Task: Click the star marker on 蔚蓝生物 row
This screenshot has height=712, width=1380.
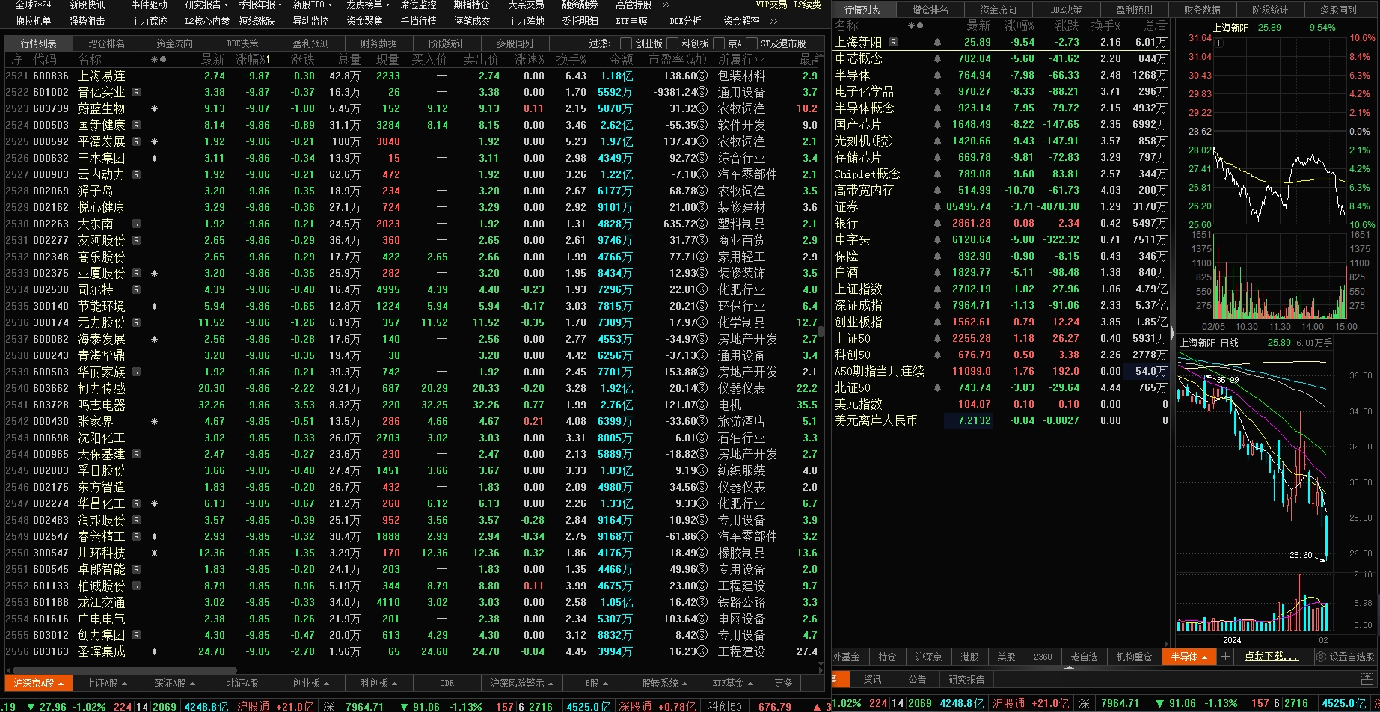Action: (x=155, y=108)
